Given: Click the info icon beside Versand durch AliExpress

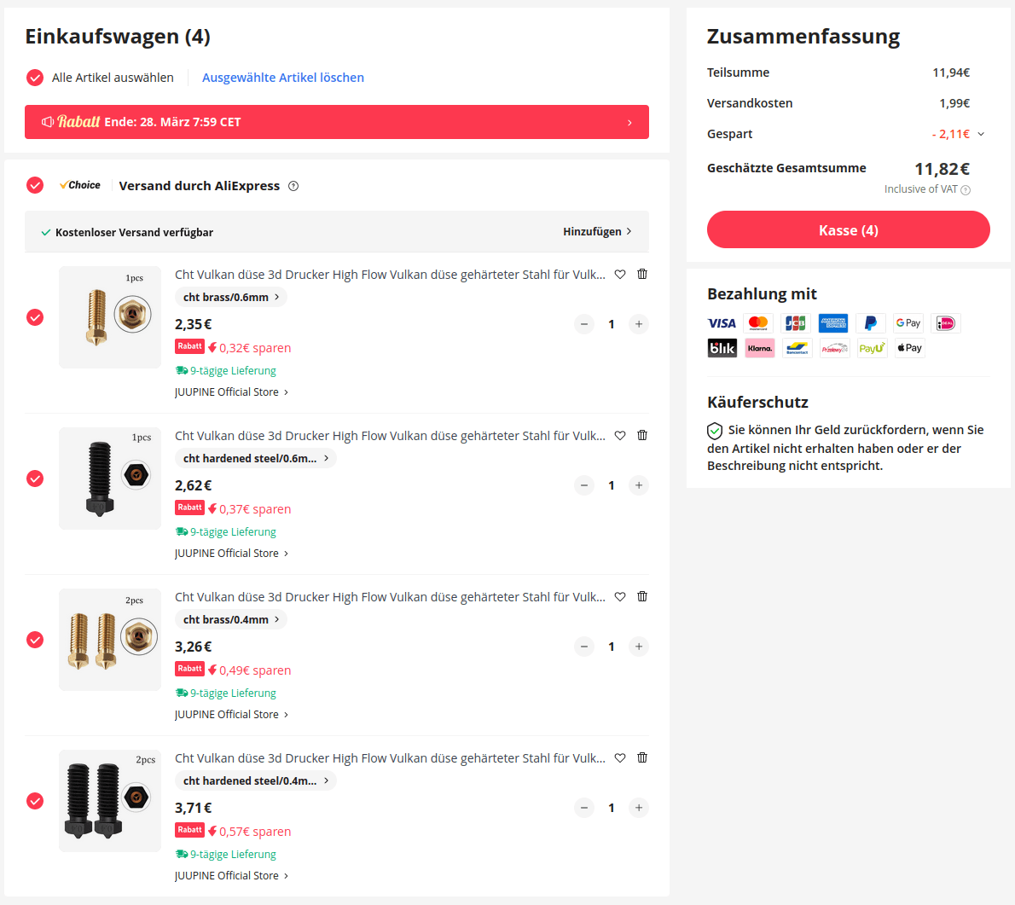Looking at the screenshot, I should tap(293, 186).
